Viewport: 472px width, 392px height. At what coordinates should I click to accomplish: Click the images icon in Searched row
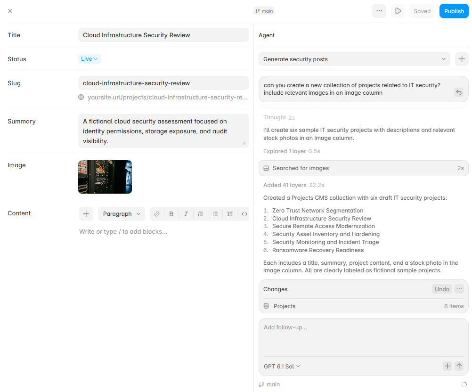pos(266,168)
